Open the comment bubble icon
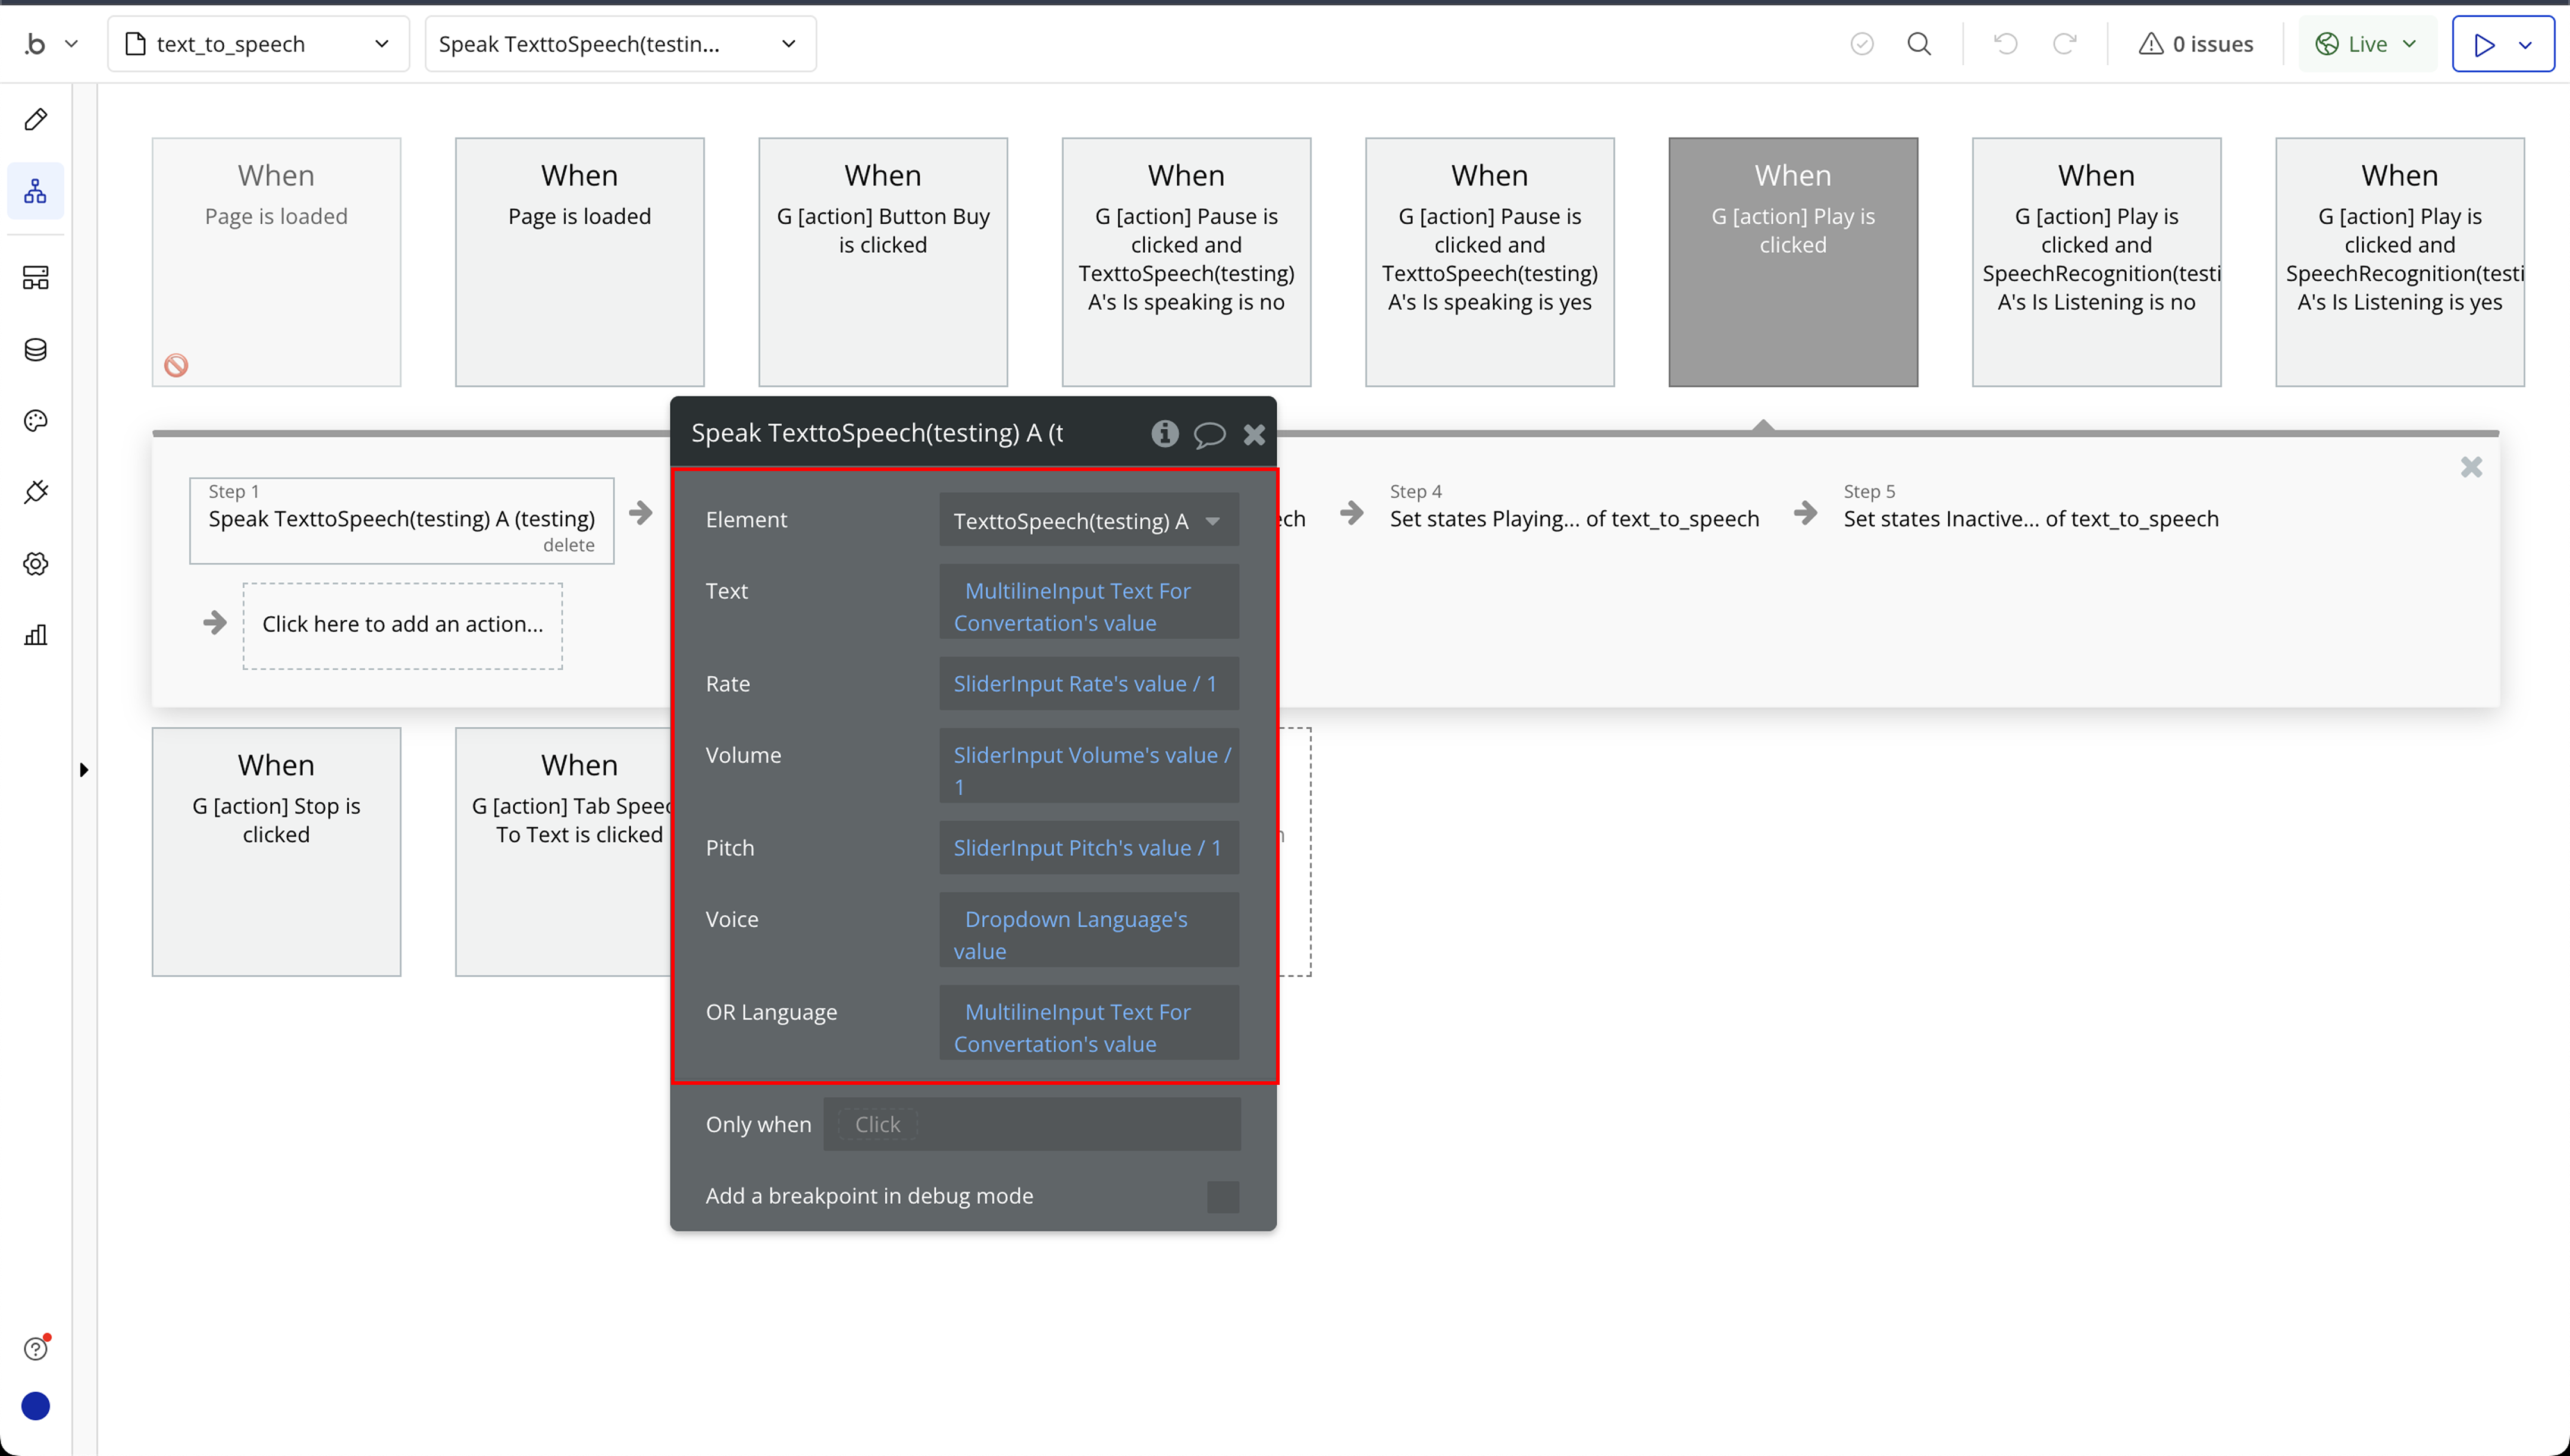This screenshot has height=1456, width=2570. 1209,434
